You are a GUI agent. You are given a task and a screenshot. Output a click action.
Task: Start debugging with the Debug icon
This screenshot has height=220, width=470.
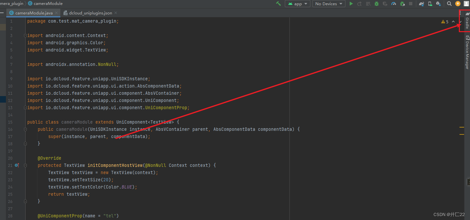377,4
